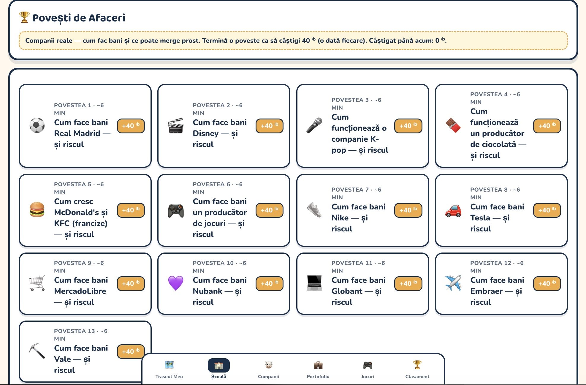Click the +40 reward badge for MercadoLibre

coord(131,283)
